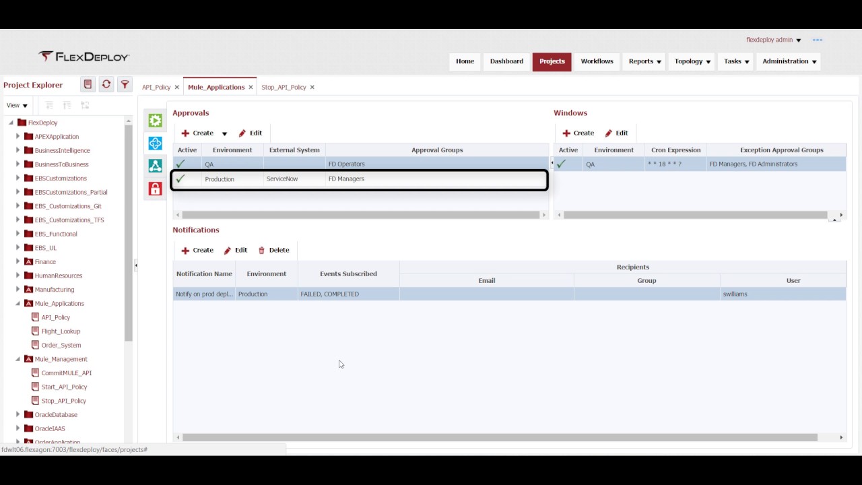Click the active checkmark on QA approval row
This screenshot has height=485, width=862.
(x=180, y=164)
